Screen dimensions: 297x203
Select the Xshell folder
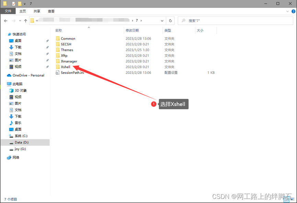point(65,67)
